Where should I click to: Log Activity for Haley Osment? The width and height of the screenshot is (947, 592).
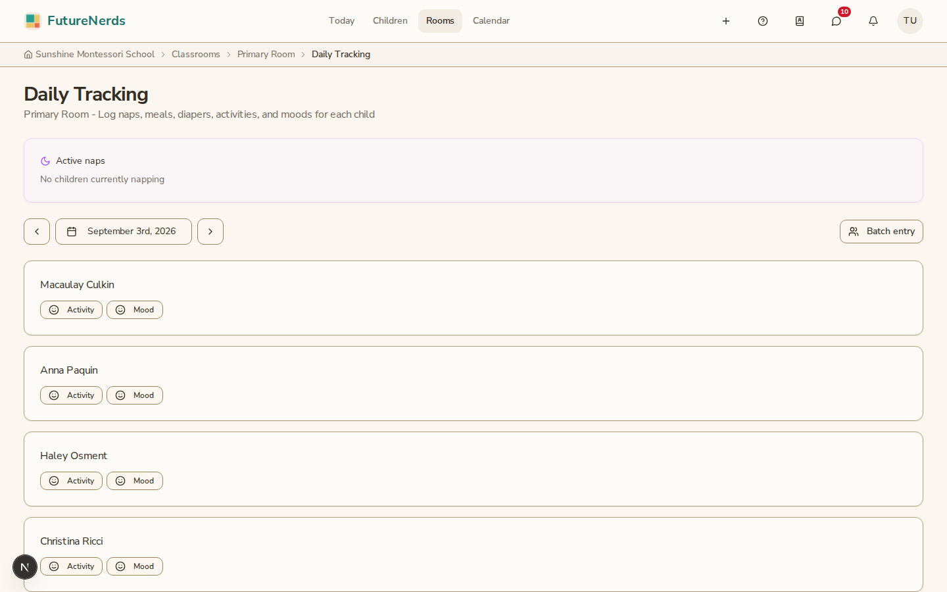(71, 481)
